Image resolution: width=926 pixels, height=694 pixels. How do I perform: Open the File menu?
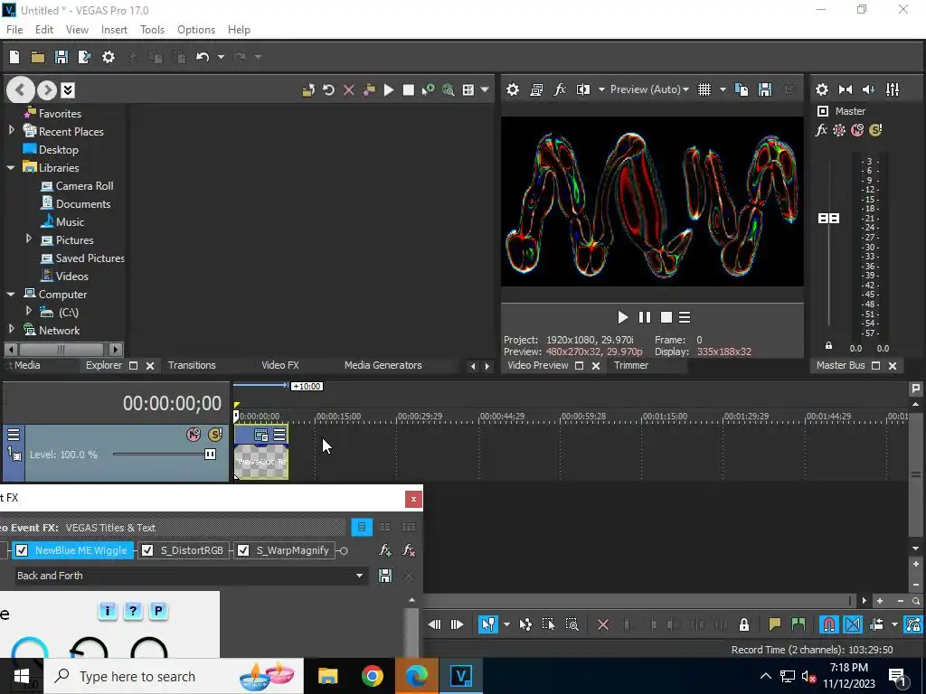coord(14,30)
